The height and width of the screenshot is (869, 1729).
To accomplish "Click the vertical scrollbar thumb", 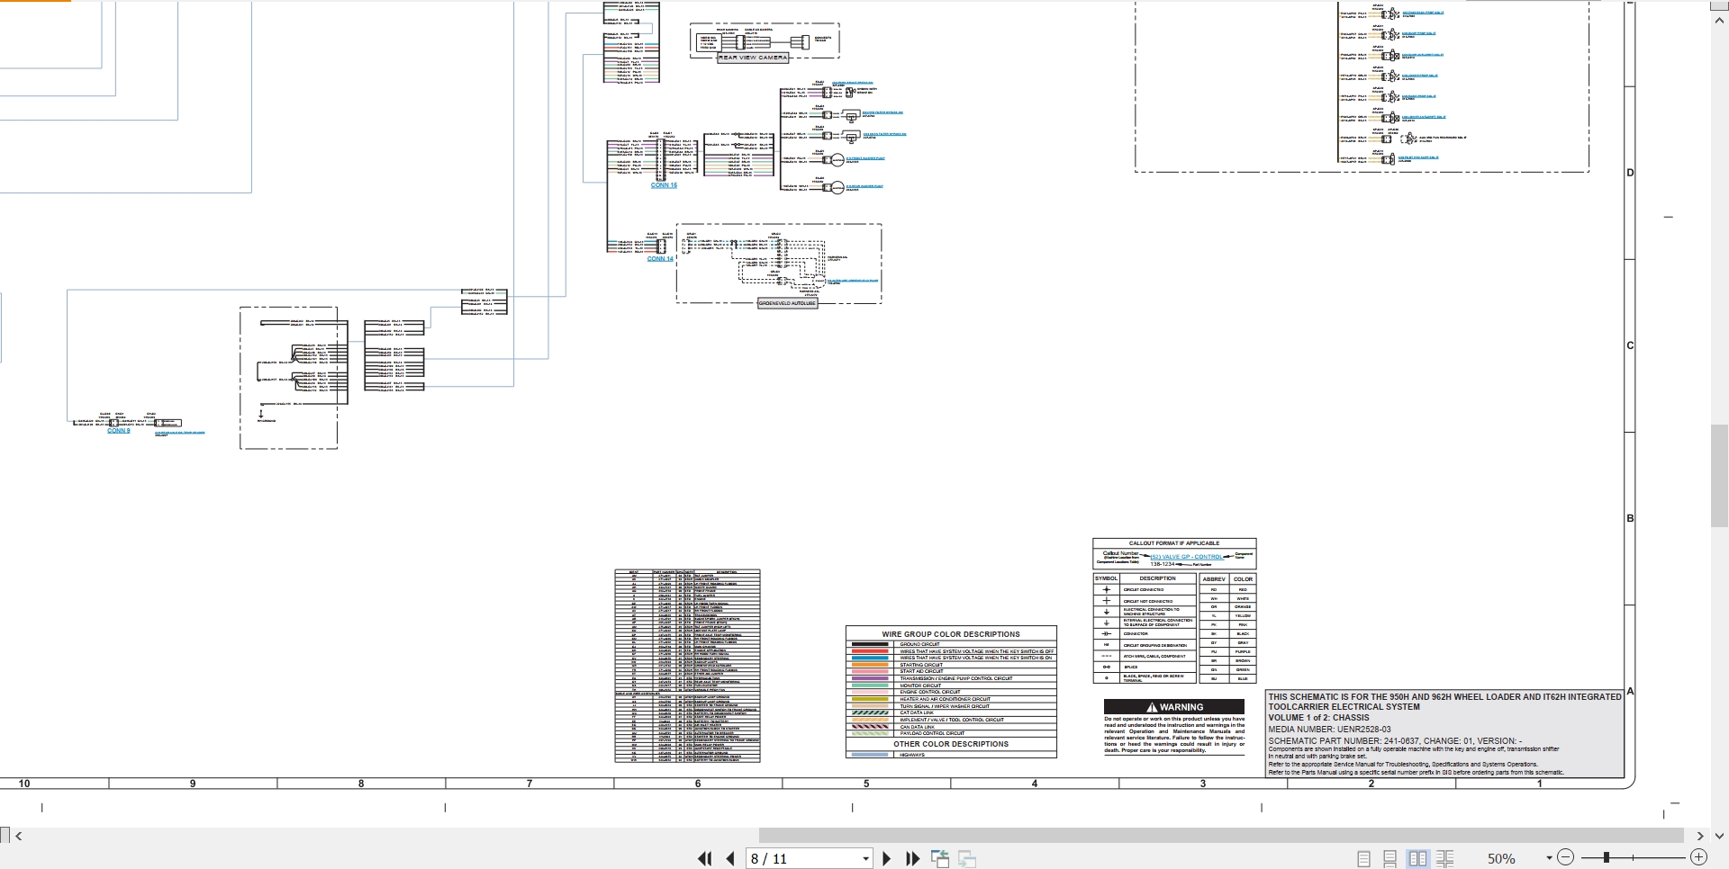I will (x=1719, y=475).
